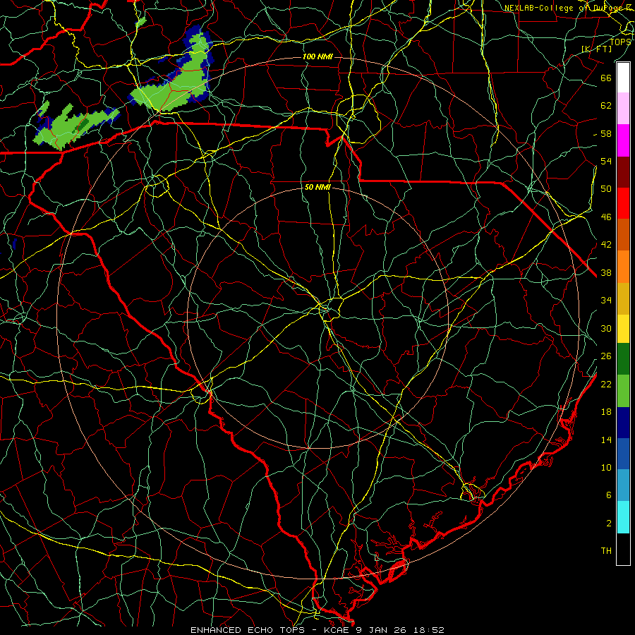Click the [K FT] units label
Screen dimensions: 635x635
click(596, 49)
